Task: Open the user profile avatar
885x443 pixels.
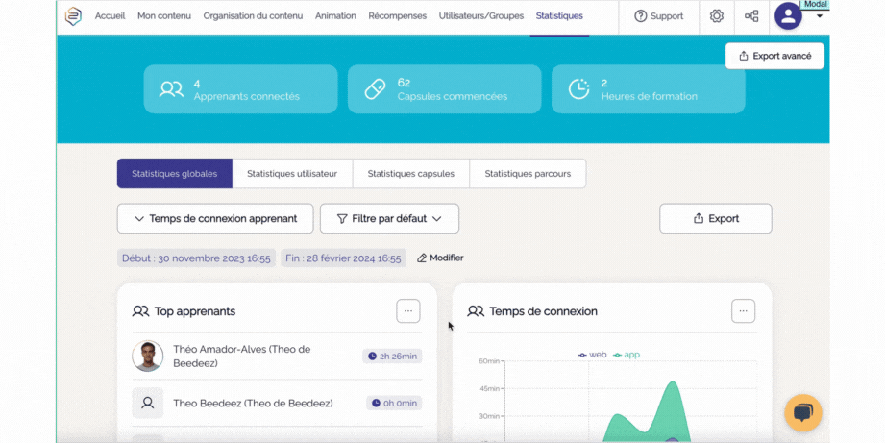Action: point(788,16)
